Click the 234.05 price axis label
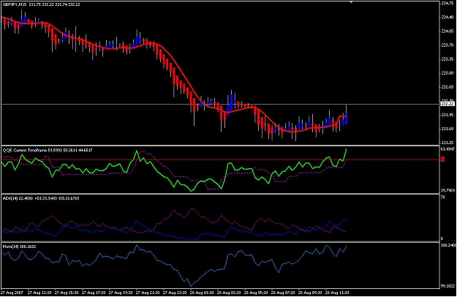Screen dimensions: 457x297 tap(447, 31)
